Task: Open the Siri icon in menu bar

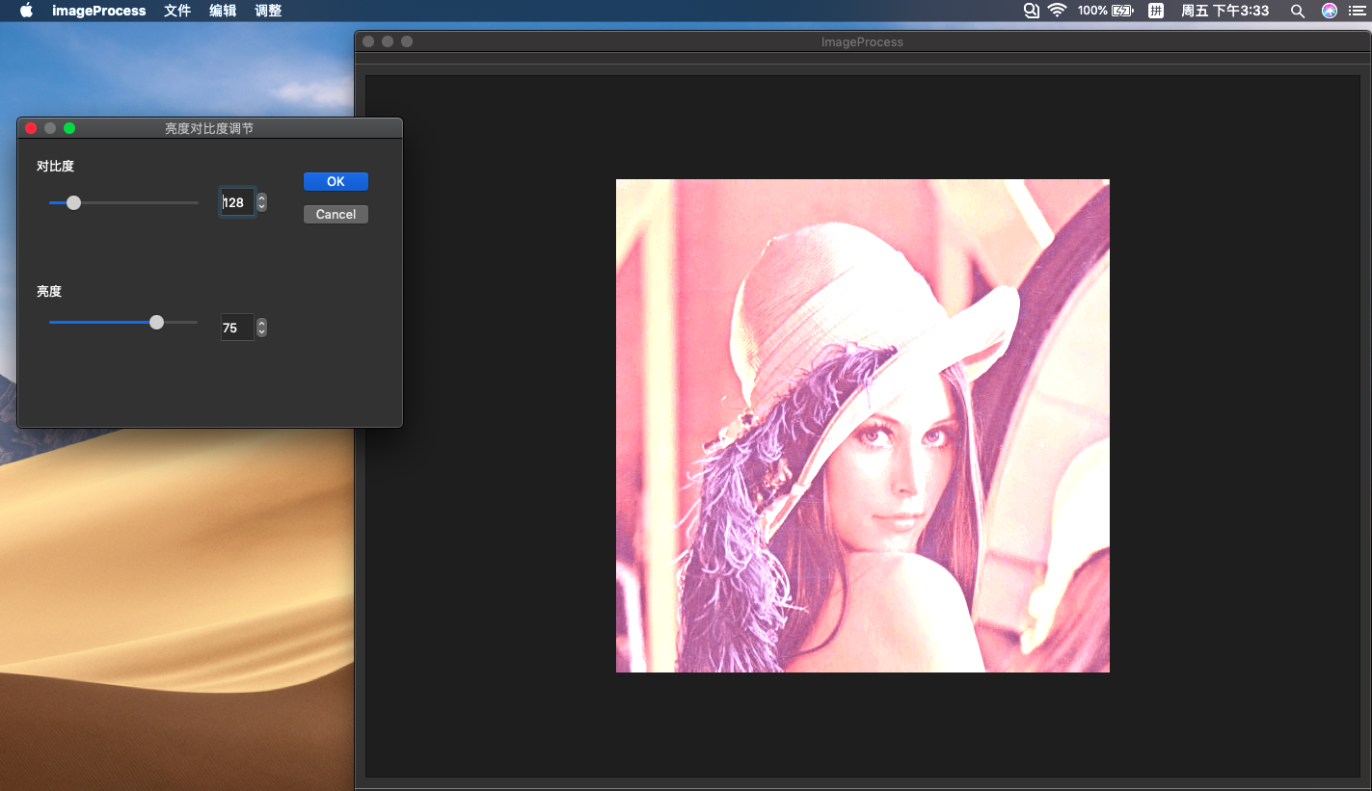Action: (x=1330, y=11)
